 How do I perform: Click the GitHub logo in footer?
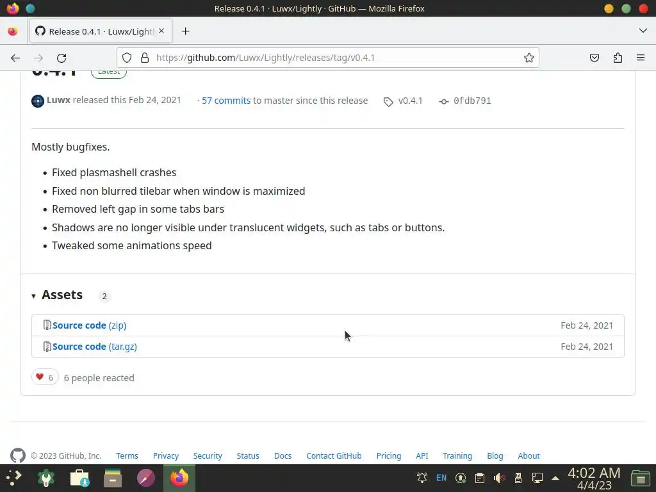(18, 455)
